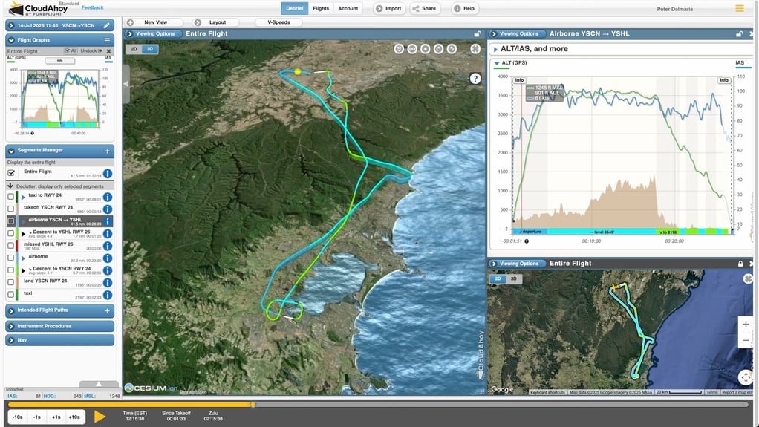
Task: Click the help question mark on map
Action: pos(475,79)
